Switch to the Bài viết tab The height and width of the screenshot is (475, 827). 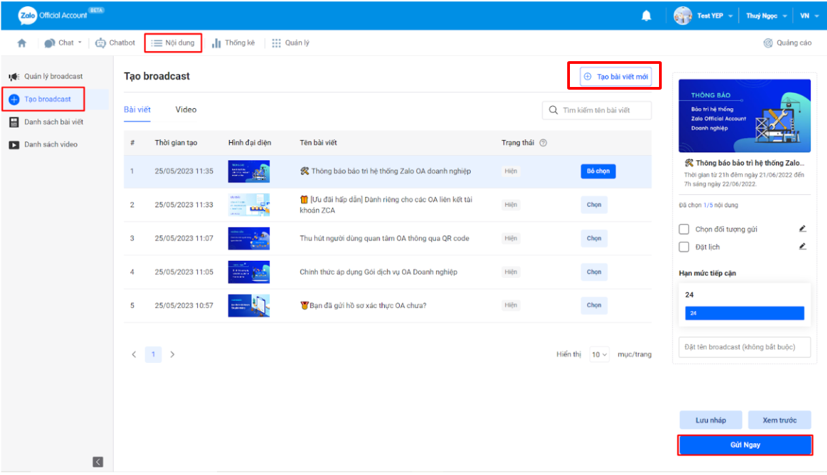137,109
